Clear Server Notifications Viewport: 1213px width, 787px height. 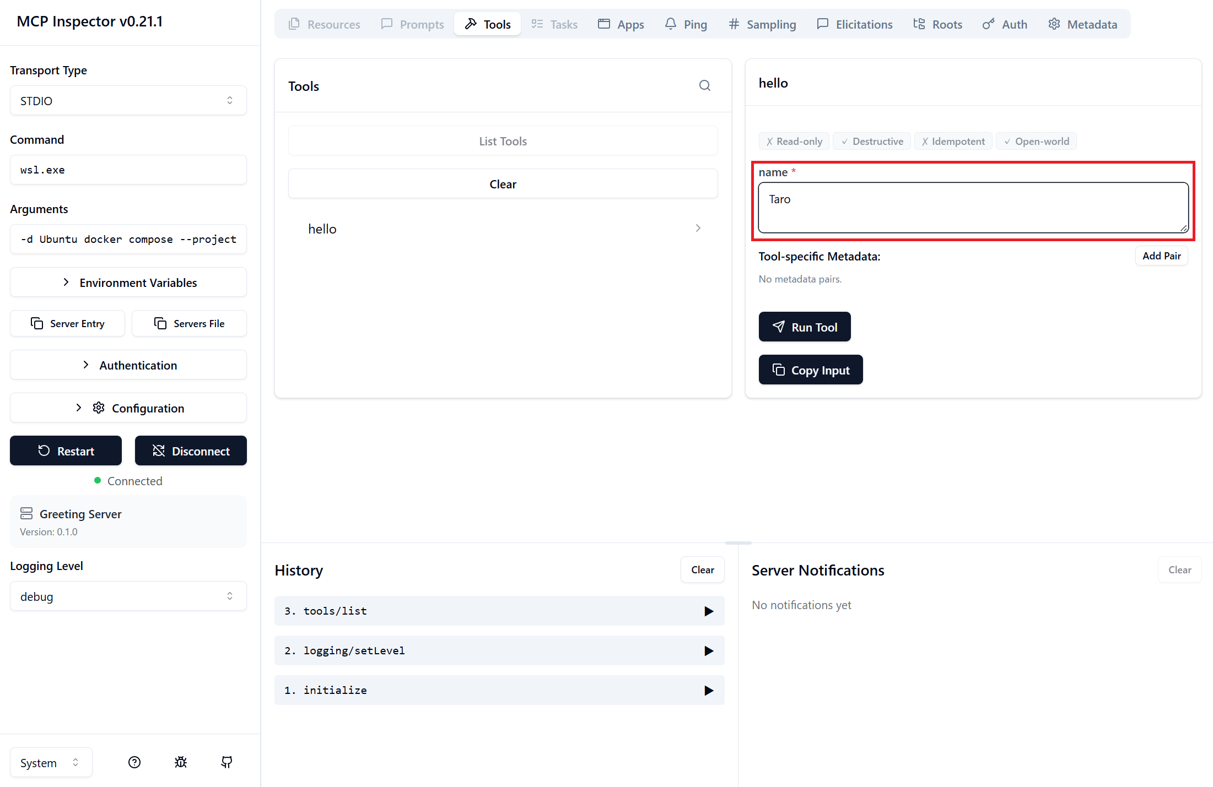[1179, 569]
